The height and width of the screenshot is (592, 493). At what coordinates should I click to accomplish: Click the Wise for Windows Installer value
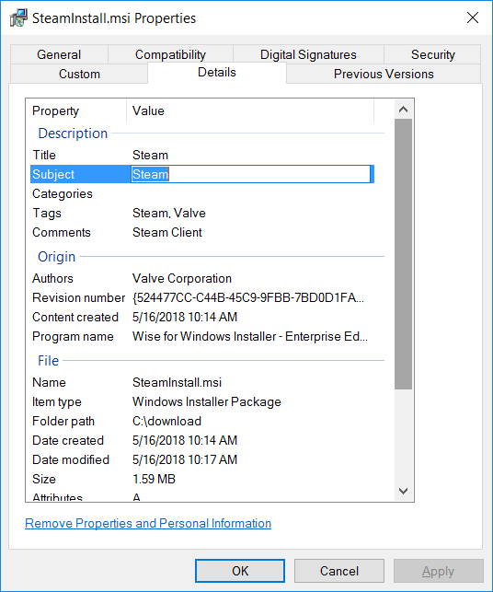250,336
